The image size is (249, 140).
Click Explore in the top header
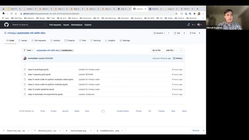(88, 25)
